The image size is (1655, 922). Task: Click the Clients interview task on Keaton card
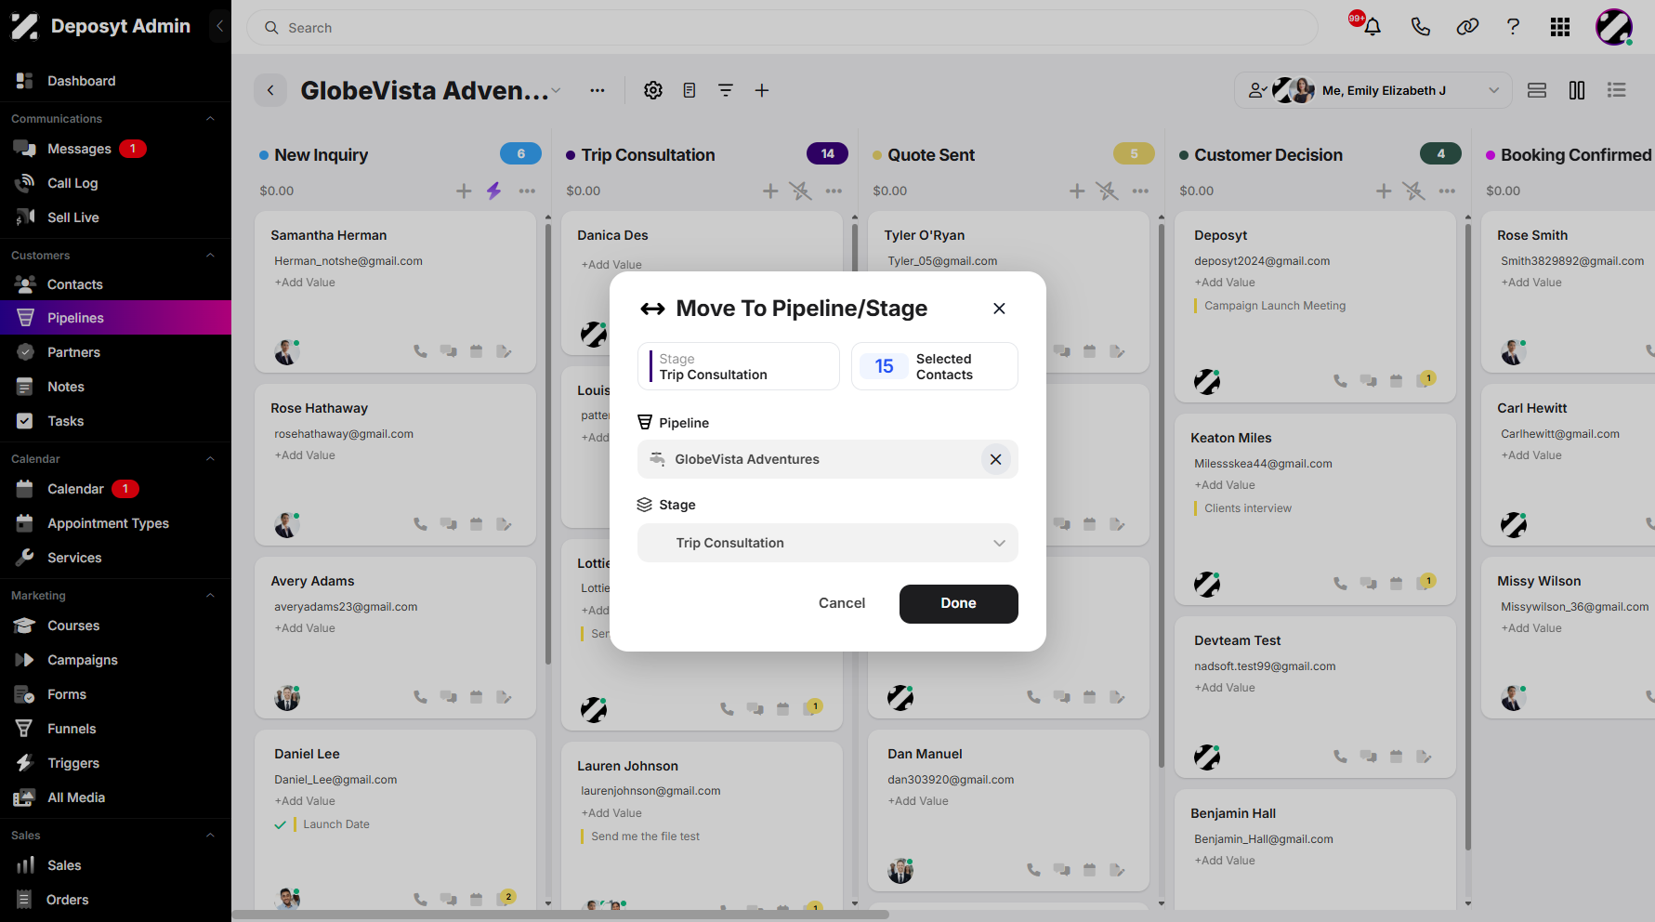click(1248, 508)
